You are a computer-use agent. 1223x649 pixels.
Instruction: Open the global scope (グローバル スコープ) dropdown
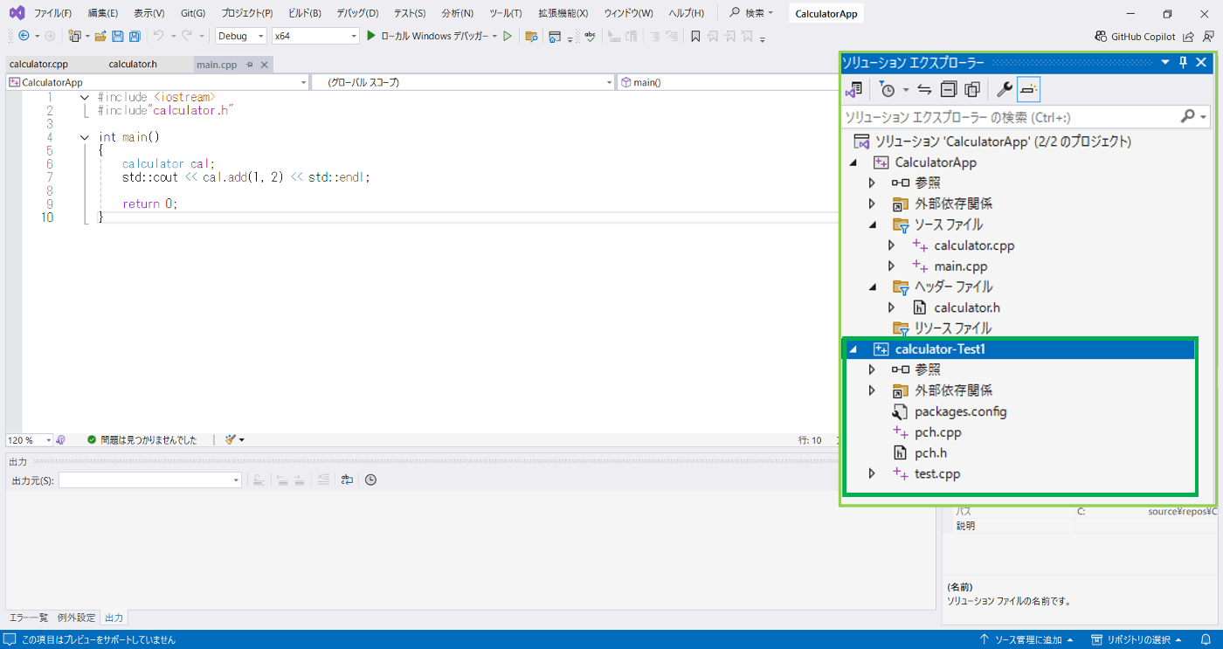(x=463, y=82)
